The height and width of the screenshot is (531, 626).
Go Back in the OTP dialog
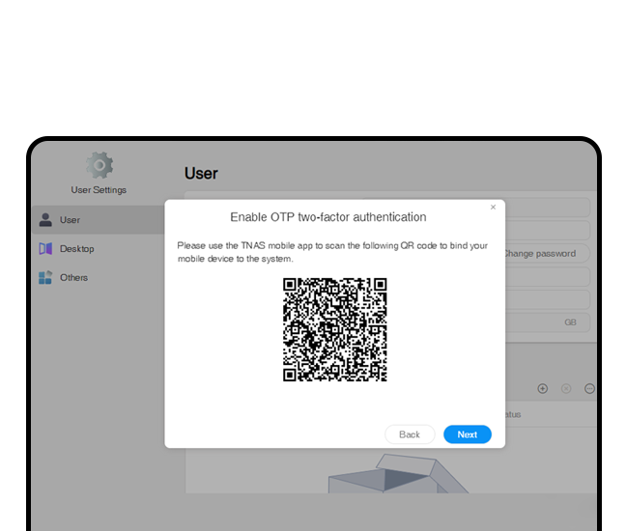(x=410, y=434)
